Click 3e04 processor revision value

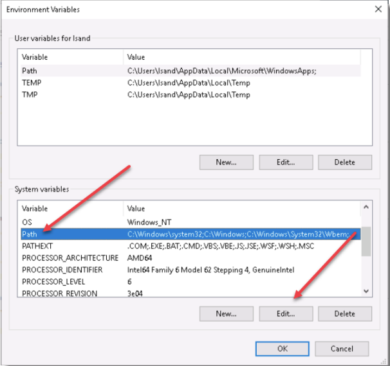tap(135, 293)
